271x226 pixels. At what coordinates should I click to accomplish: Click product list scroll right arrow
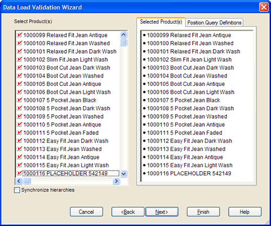click(x=116, y=181)
